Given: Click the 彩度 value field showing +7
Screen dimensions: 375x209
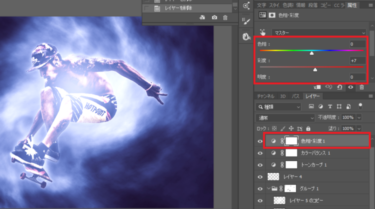Looking at the screenshot, I should click(357, 60).
